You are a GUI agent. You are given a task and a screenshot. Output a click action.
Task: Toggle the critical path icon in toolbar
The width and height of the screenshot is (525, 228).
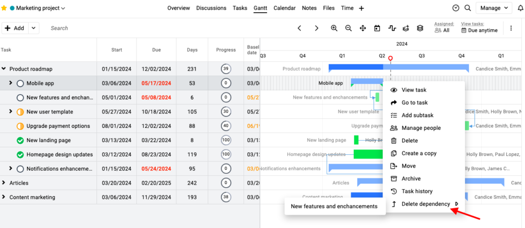(x=392, y=28)
